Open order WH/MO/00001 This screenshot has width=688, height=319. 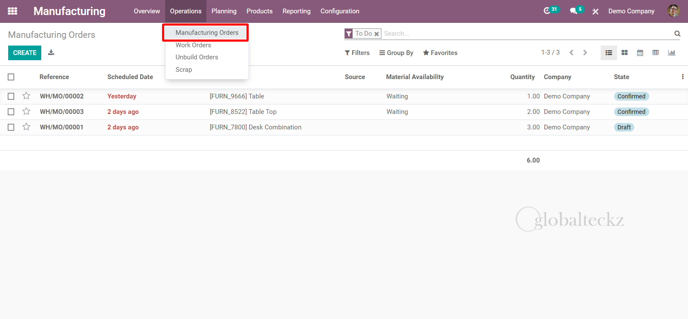pyautogui.click(x=61, y=127)
